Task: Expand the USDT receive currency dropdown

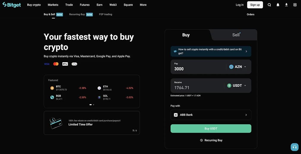Action: 237,86
